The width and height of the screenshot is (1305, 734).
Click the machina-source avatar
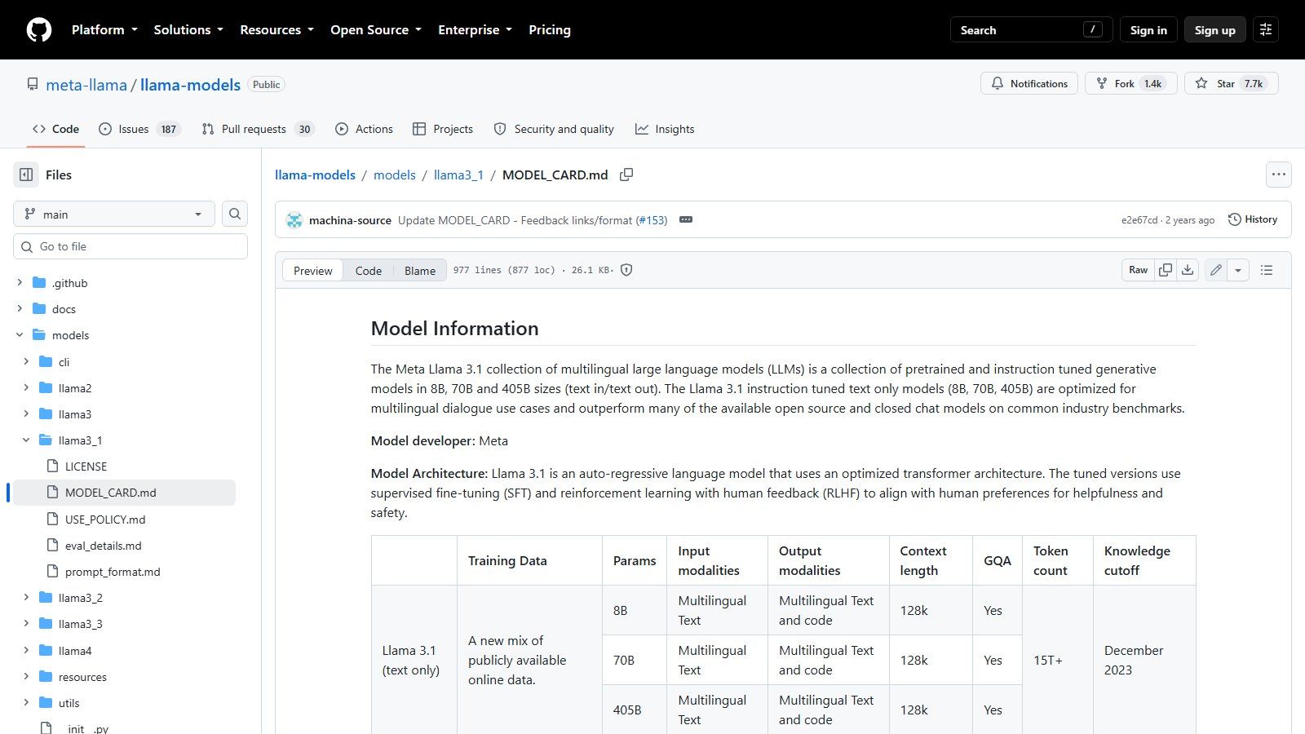294,220
